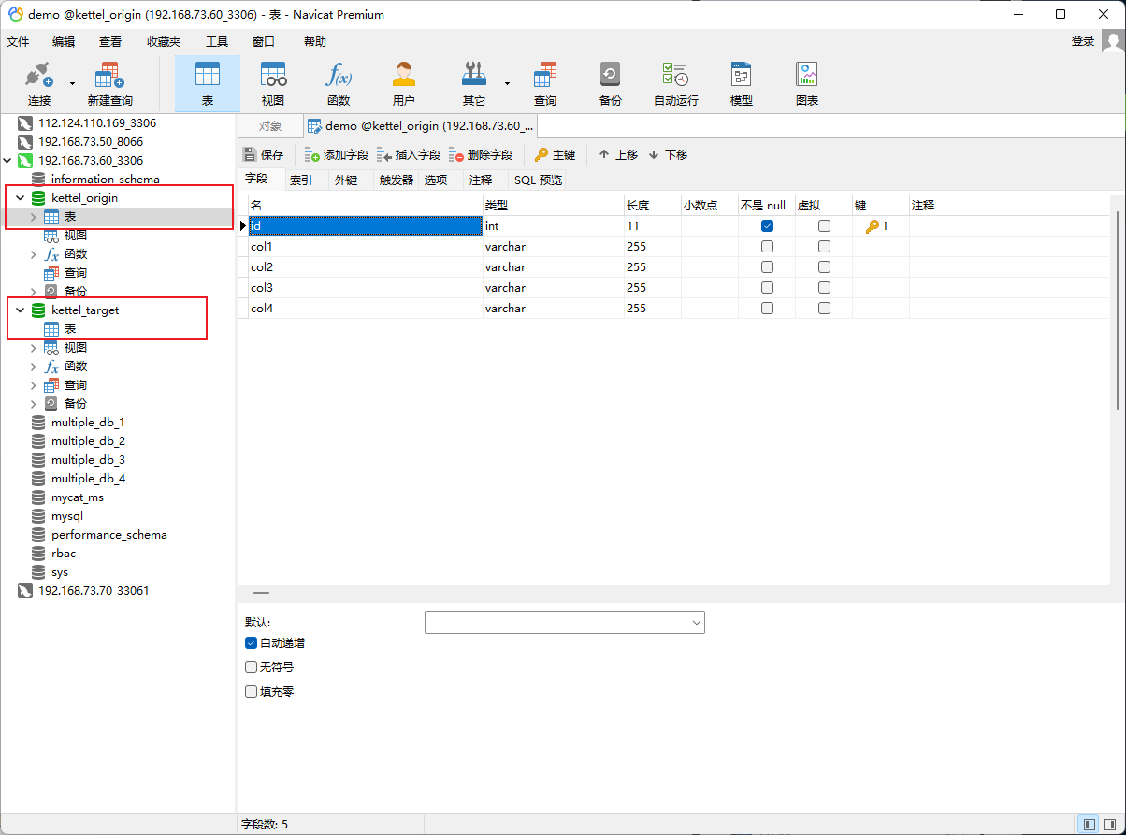The image size is (1126, 835).
Task: Click the vertical scrollbar of the field grid
Action: coord(1118,309)
